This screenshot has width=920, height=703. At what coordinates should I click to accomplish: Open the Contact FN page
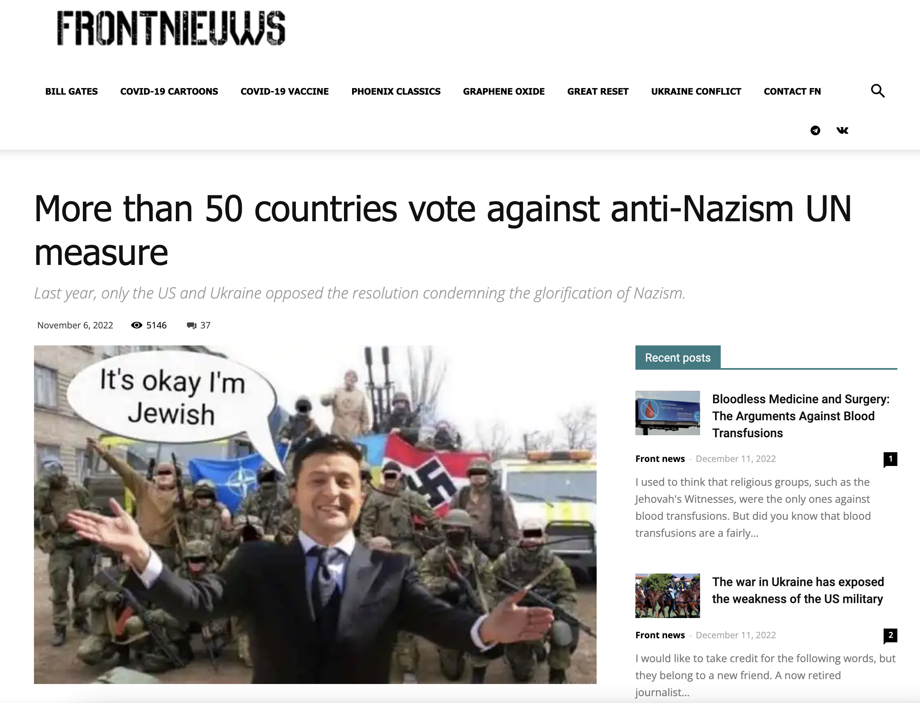tap(792, 91)
